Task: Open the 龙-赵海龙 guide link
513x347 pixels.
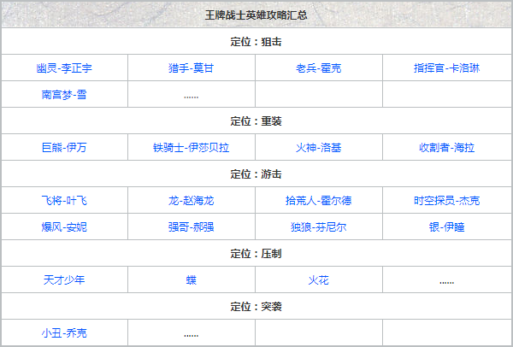Action: pos(191,201)
